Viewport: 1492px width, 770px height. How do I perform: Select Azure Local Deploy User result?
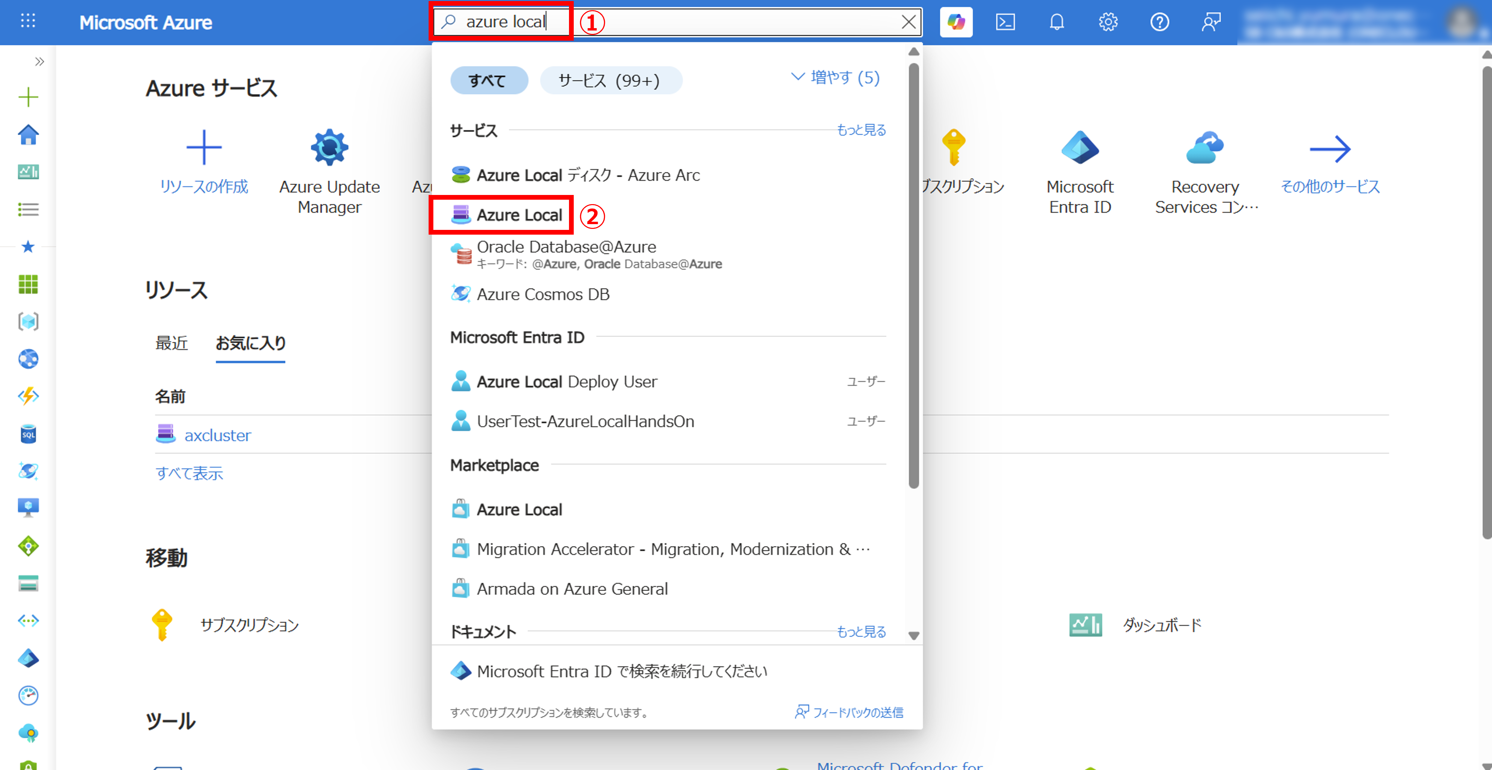pos(668,381)
